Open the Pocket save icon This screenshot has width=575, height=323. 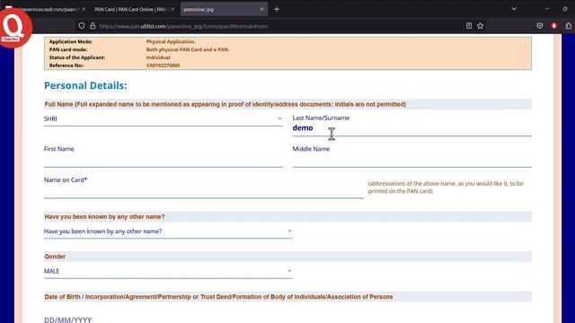click(x=539, y=26)
